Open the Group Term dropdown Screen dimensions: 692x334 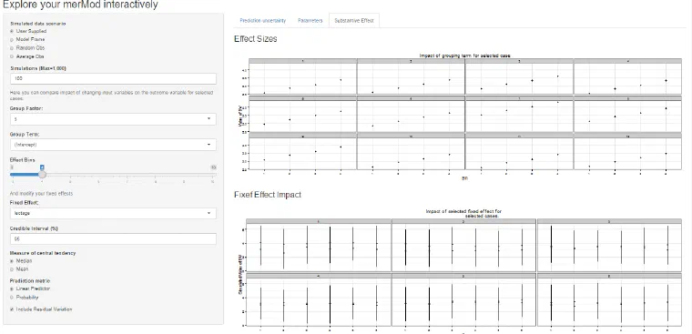pyautogui.click(x=113, y=145)
